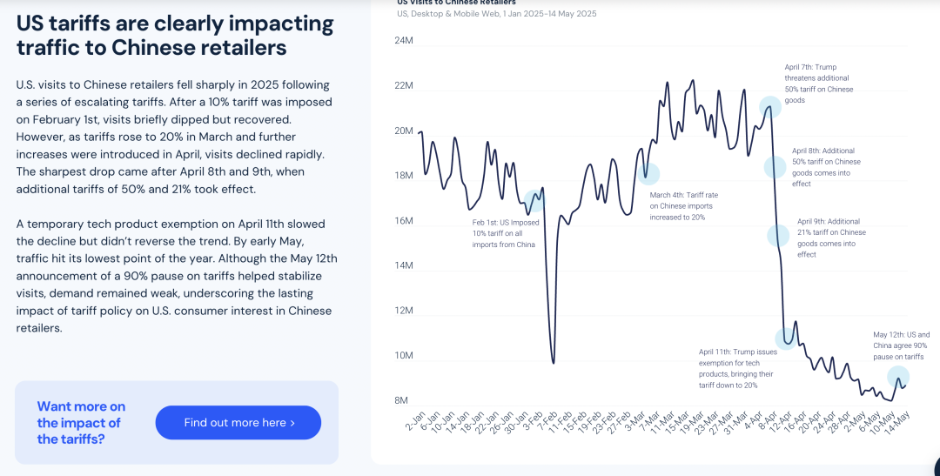Click the April 7th Trump threatens annotation text

[818, 84]
